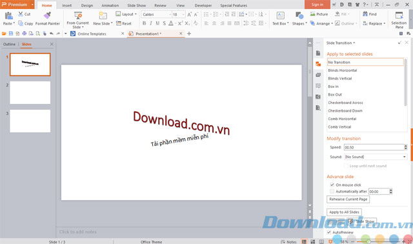The width and height of the screenshot is (413, 244).
Task: Start slideshow From Current Slide icon
Action: point(78,15)
